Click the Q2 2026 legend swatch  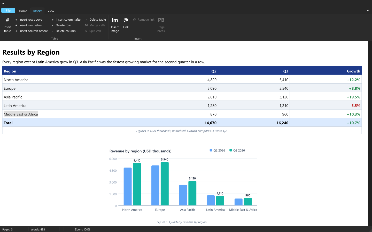click(x=211, y=150)
